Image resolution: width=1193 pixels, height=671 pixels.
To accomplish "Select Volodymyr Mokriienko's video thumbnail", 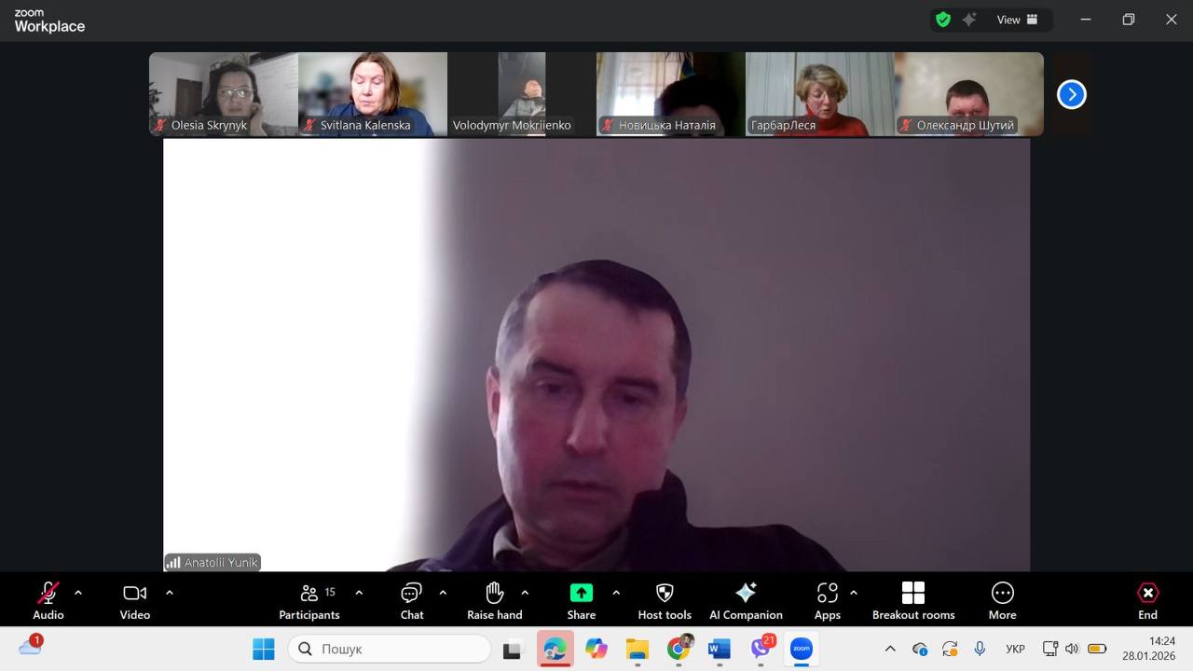I will (522, 94).
